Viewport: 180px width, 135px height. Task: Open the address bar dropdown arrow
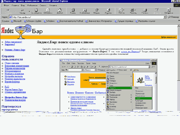[165, 17]
